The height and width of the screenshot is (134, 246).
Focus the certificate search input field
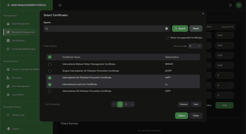pos(107,28)
